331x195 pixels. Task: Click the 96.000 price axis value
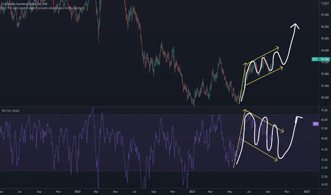pyautogui.click(x=325, y=27)
